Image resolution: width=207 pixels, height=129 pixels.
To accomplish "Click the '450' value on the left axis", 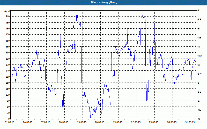I will point(8,29).
